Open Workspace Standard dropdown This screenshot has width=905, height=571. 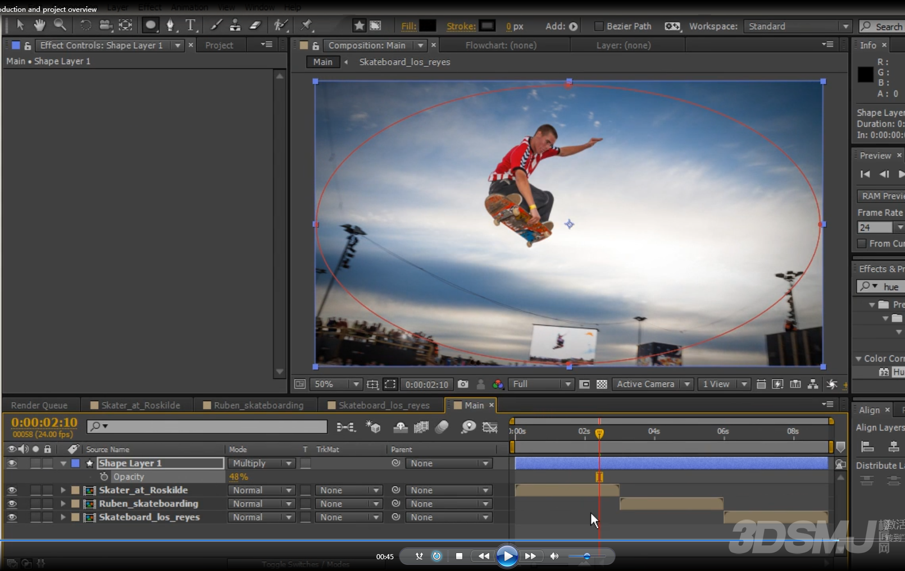click(798, 26)
